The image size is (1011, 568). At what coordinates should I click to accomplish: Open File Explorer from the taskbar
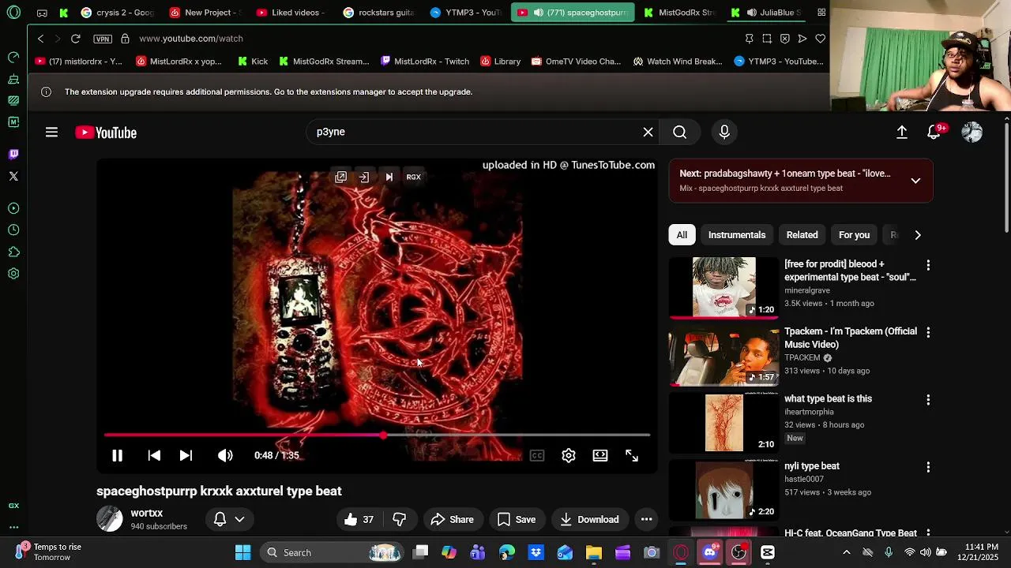tap(593, 552)
